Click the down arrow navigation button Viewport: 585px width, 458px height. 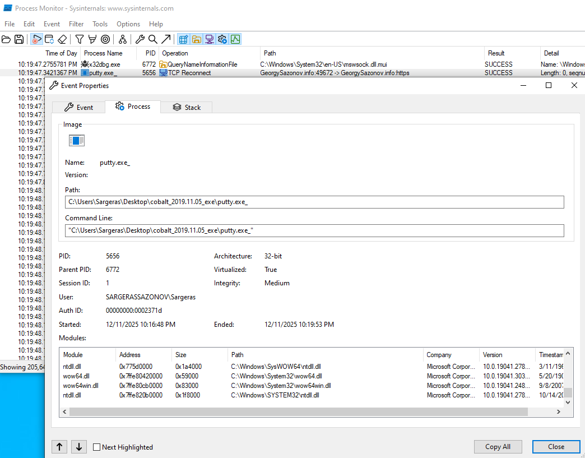tap(78, 447)
